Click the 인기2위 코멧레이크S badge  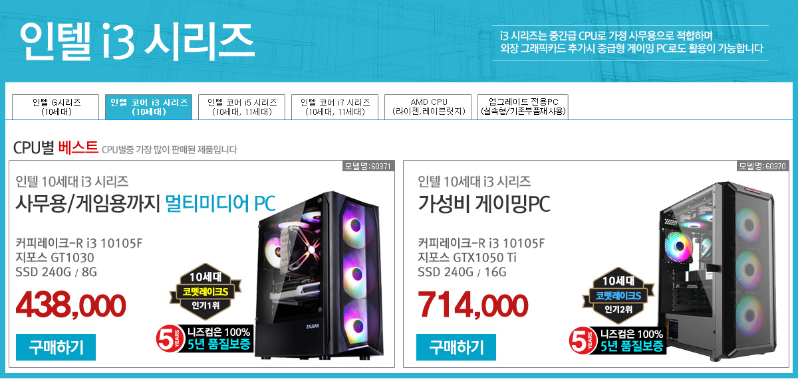(616, 296)
